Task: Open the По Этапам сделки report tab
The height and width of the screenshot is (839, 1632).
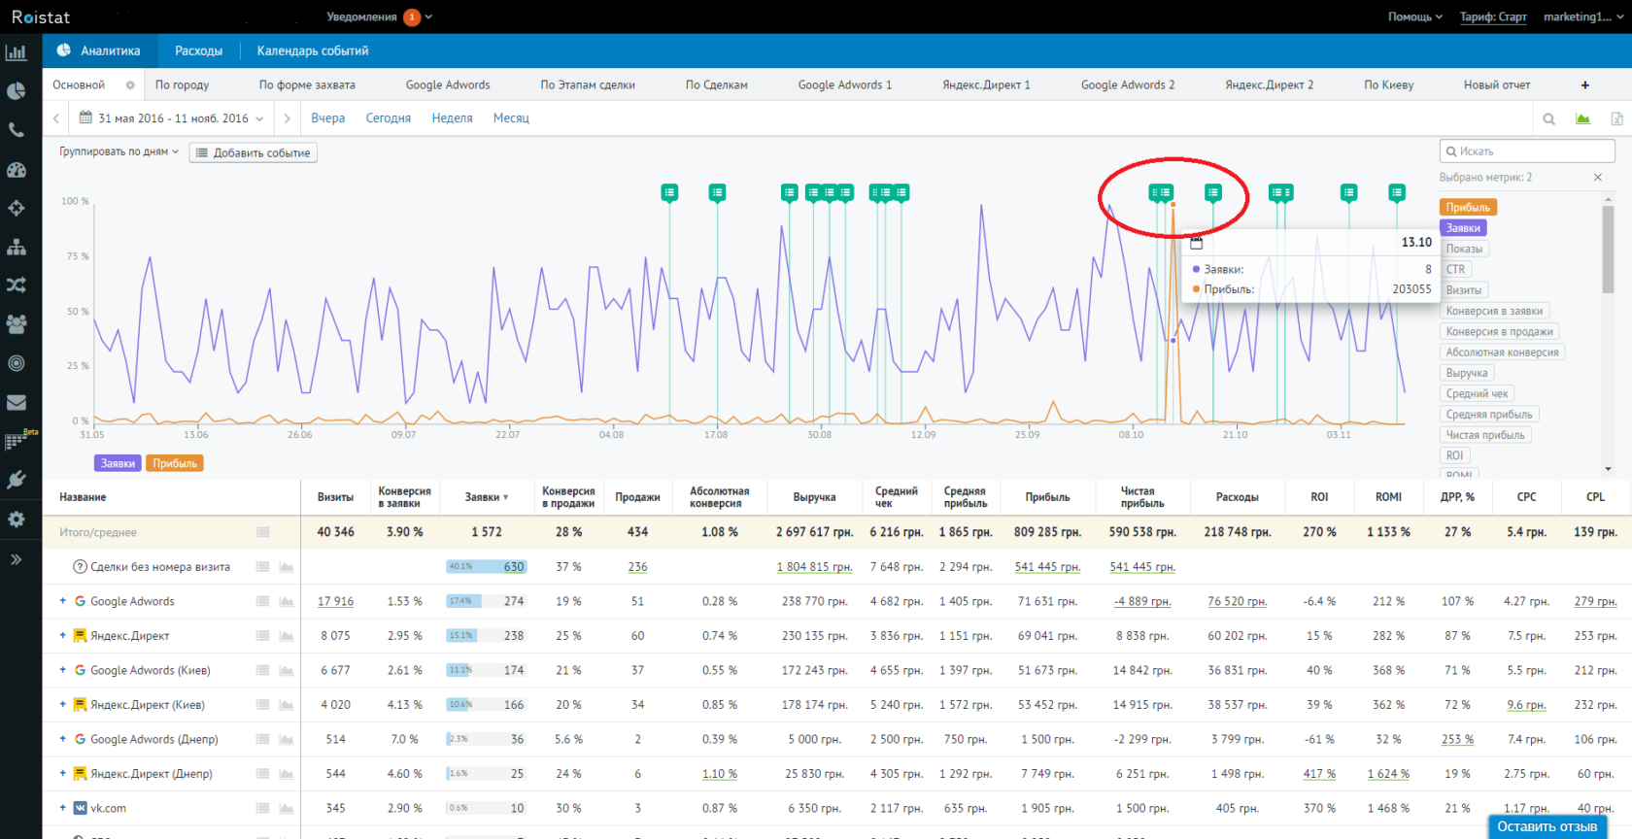Action: (587, 85)
